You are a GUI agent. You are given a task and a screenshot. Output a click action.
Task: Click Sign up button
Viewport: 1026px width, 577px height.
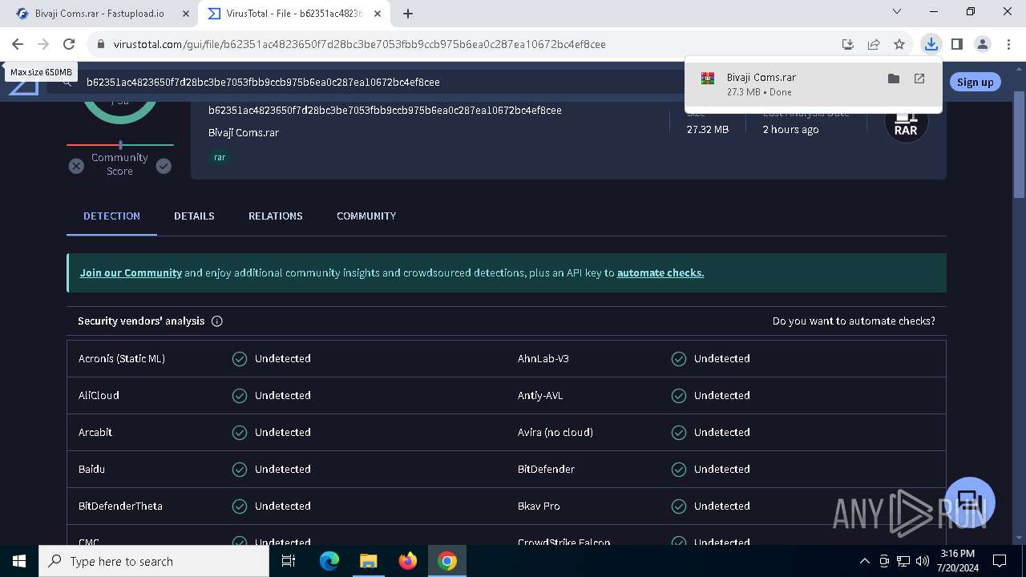[975, 82]
